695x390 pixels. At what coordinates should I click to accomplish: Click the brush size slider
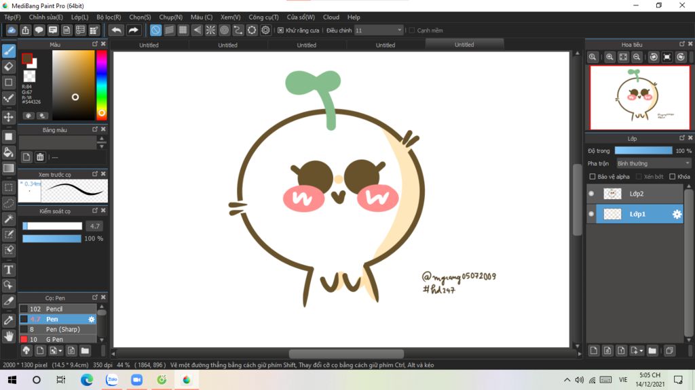point(52,226)
